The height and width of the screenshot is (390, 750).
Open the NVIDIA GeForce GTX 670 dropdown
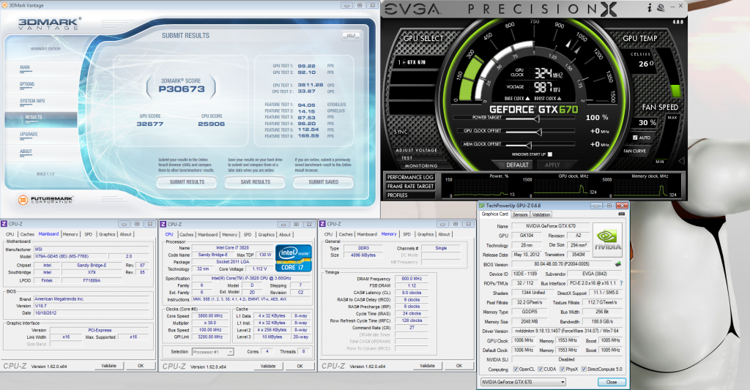click(523, 382)
